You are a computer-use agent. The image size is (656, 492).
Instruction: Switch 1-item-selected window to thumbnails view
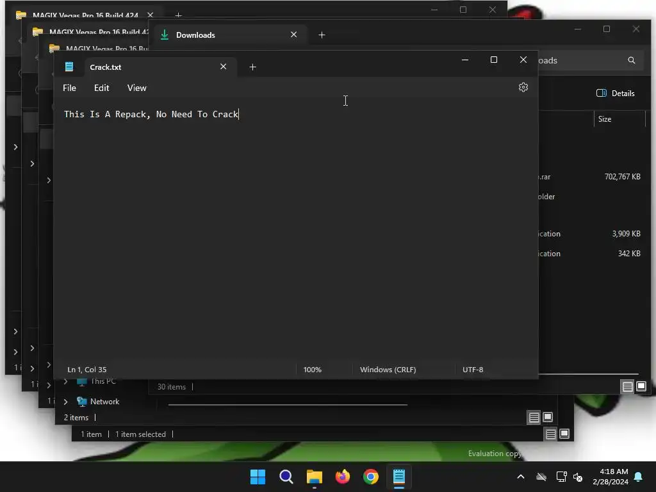[x=564, y=434]
